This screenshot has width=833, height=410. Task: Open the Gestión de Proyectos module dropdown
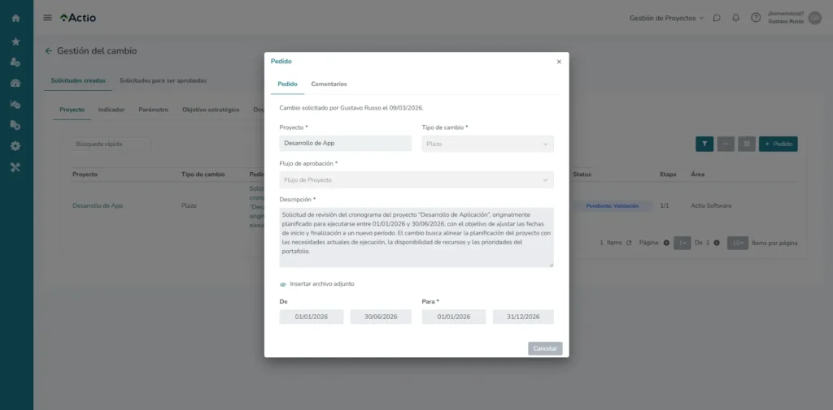(x=666, y=18)
